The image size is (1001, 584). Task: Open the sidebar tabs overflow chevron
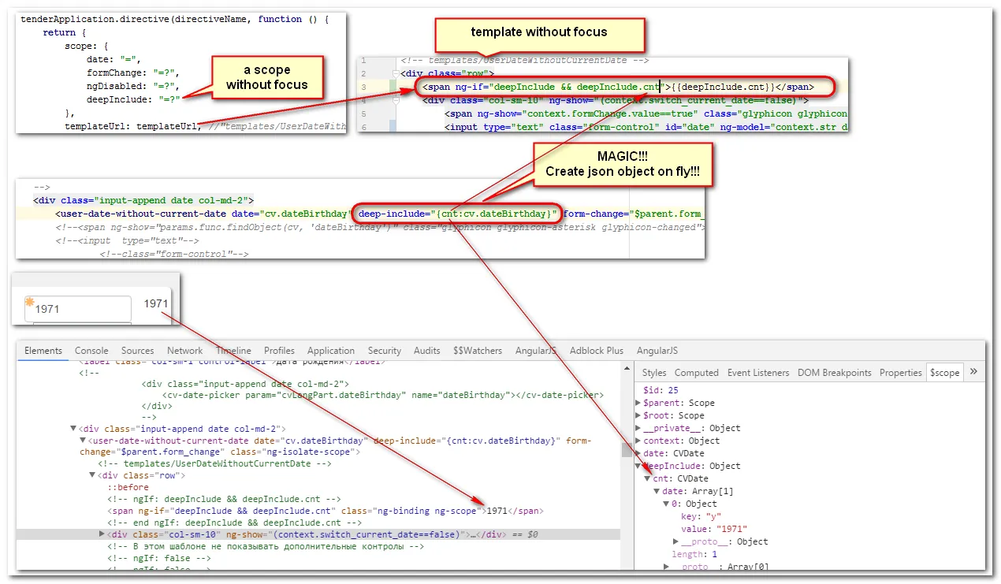(973, 372)
